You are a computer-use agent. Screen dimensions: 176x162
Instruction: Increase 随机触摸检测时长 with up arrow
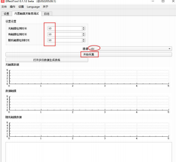point(84,39)
